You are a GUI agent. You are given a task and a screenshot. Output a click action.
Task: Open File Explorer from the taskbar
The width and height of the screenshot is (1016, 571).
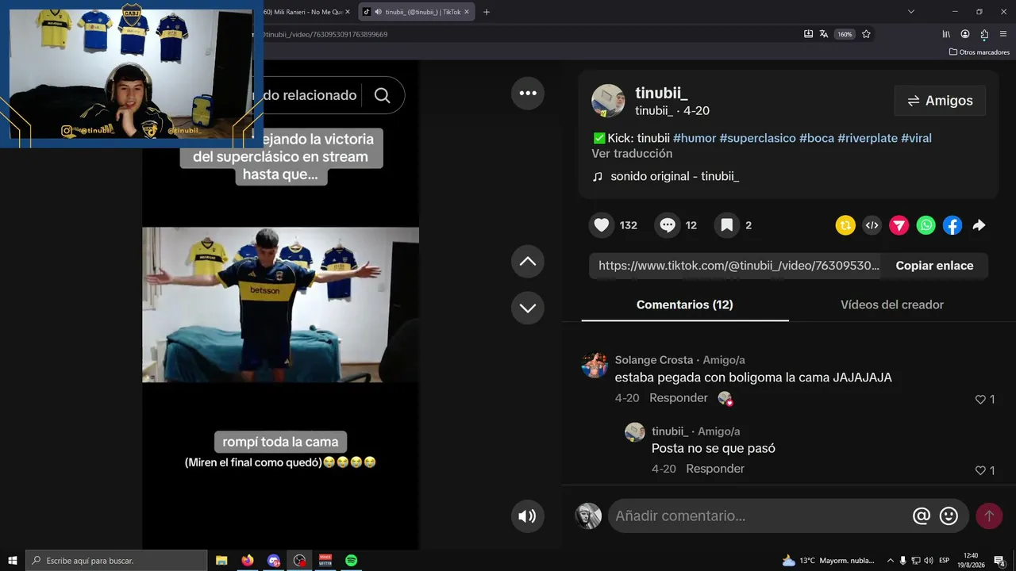221,561
